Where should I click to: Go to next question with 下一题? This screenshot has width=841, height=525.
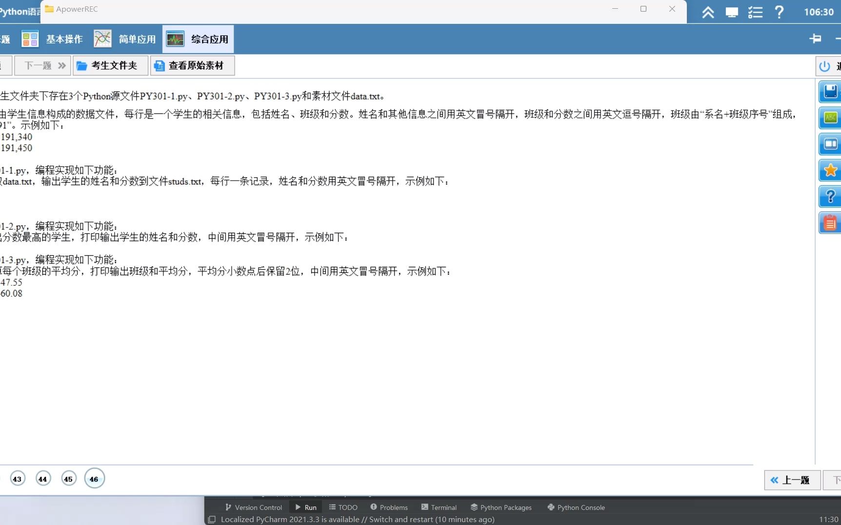tap(43, 66)
